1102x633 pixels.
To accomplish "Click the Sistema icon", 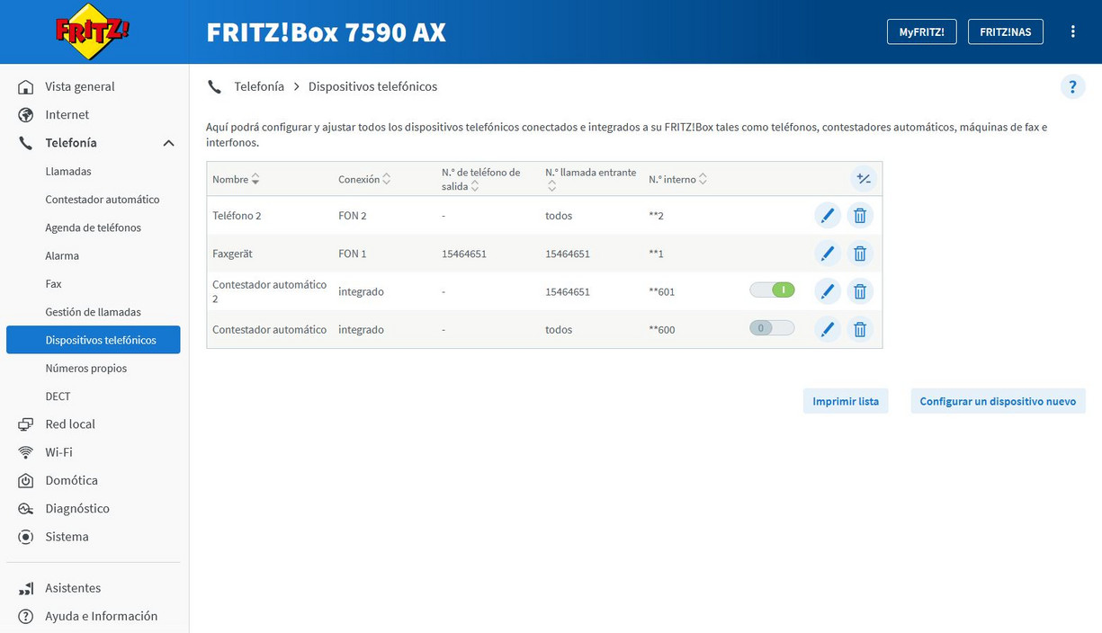I will 26,537.
